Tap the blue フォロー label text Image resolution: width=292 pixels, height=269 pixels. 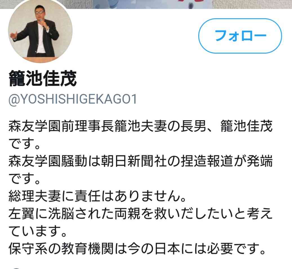(x=240, y=36)
